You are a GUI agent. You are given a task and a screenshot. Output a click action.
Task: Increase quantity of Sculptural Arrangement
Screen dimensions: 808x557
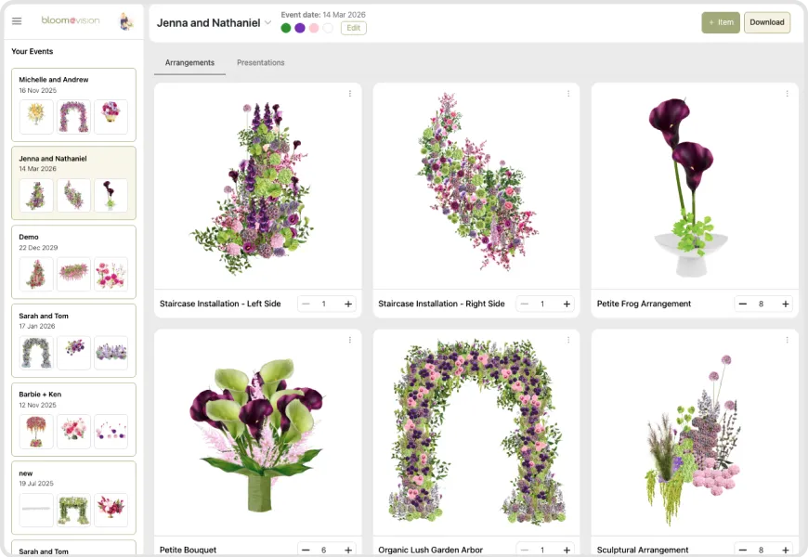point(786,550)
